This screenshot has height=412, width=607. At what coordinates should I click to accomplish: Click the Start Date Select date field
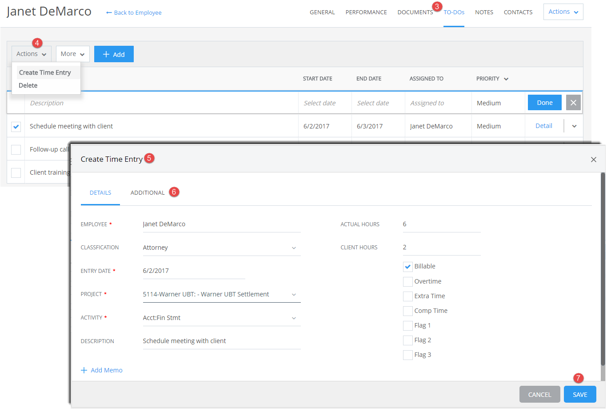(325, 103)
